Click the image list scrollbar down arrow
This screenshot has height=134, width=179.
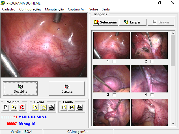point(173,124)
